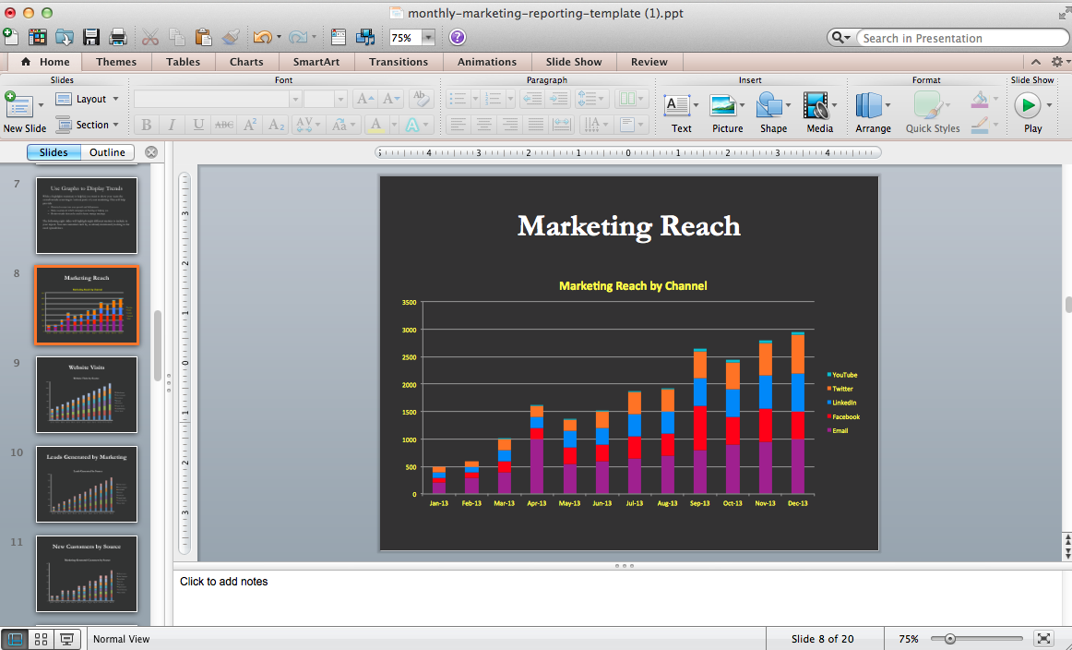
Task: Switch to the Tables tab
Action: [x=184, y=62]
